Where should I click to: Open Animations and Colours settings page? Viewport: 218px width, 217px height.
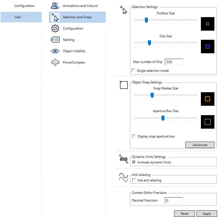tap(77, 6)
